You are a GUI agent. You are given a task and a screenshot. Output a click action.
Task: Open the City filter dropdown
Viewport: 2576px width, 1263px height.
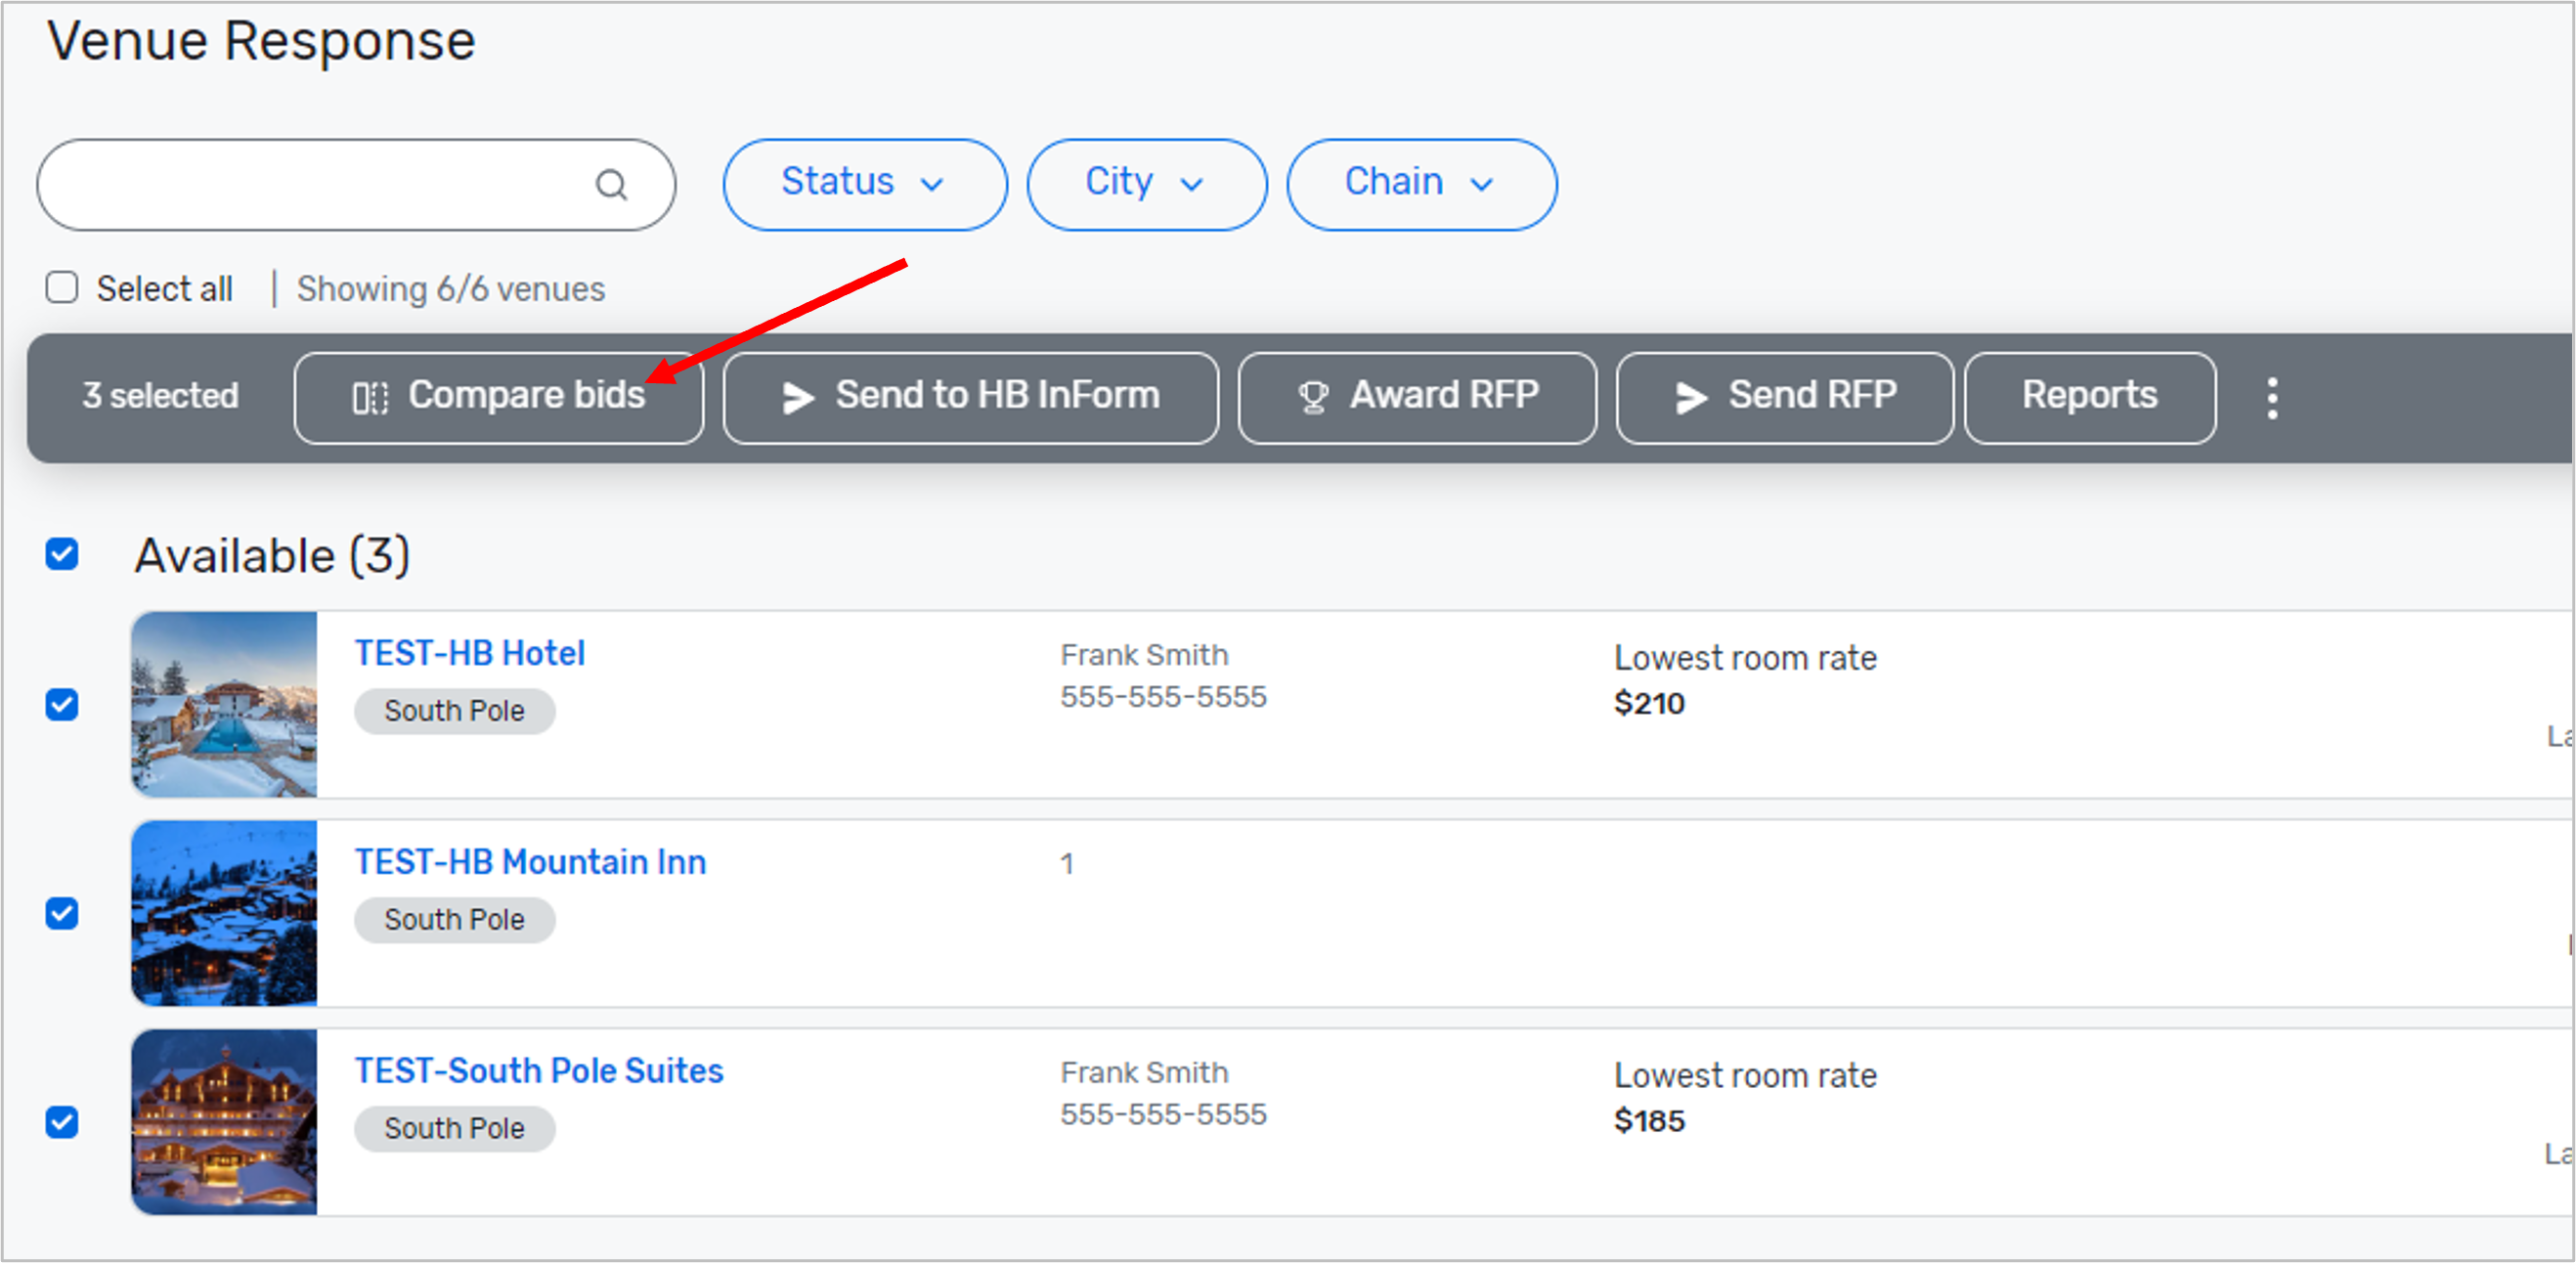pos(1146,184)
